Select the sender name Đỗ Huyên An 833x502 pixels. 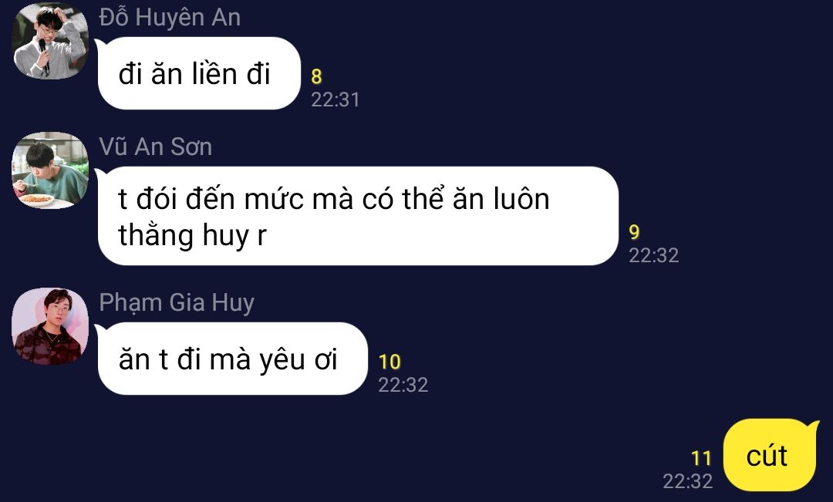point(170,18)
